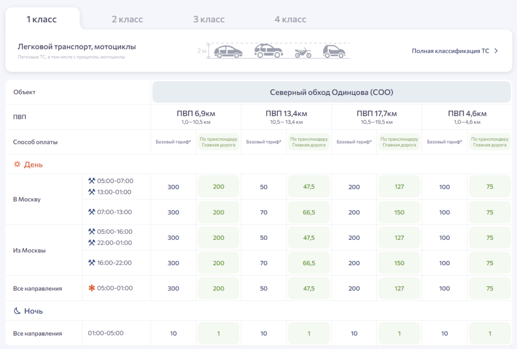Image resolution: width=517 pixels, height=349 pixels.
Task: Click the motorcycle icon
Action: coord(303,52)
